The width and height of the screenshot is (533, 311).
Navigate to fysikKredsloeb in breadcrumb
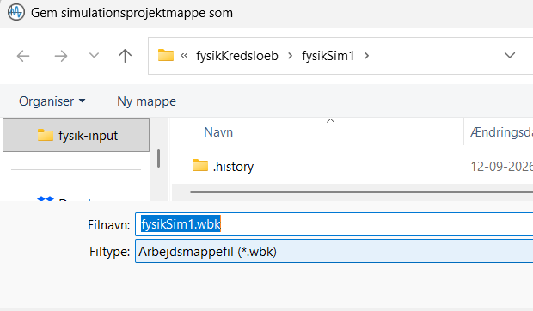(x=237, y=56)
